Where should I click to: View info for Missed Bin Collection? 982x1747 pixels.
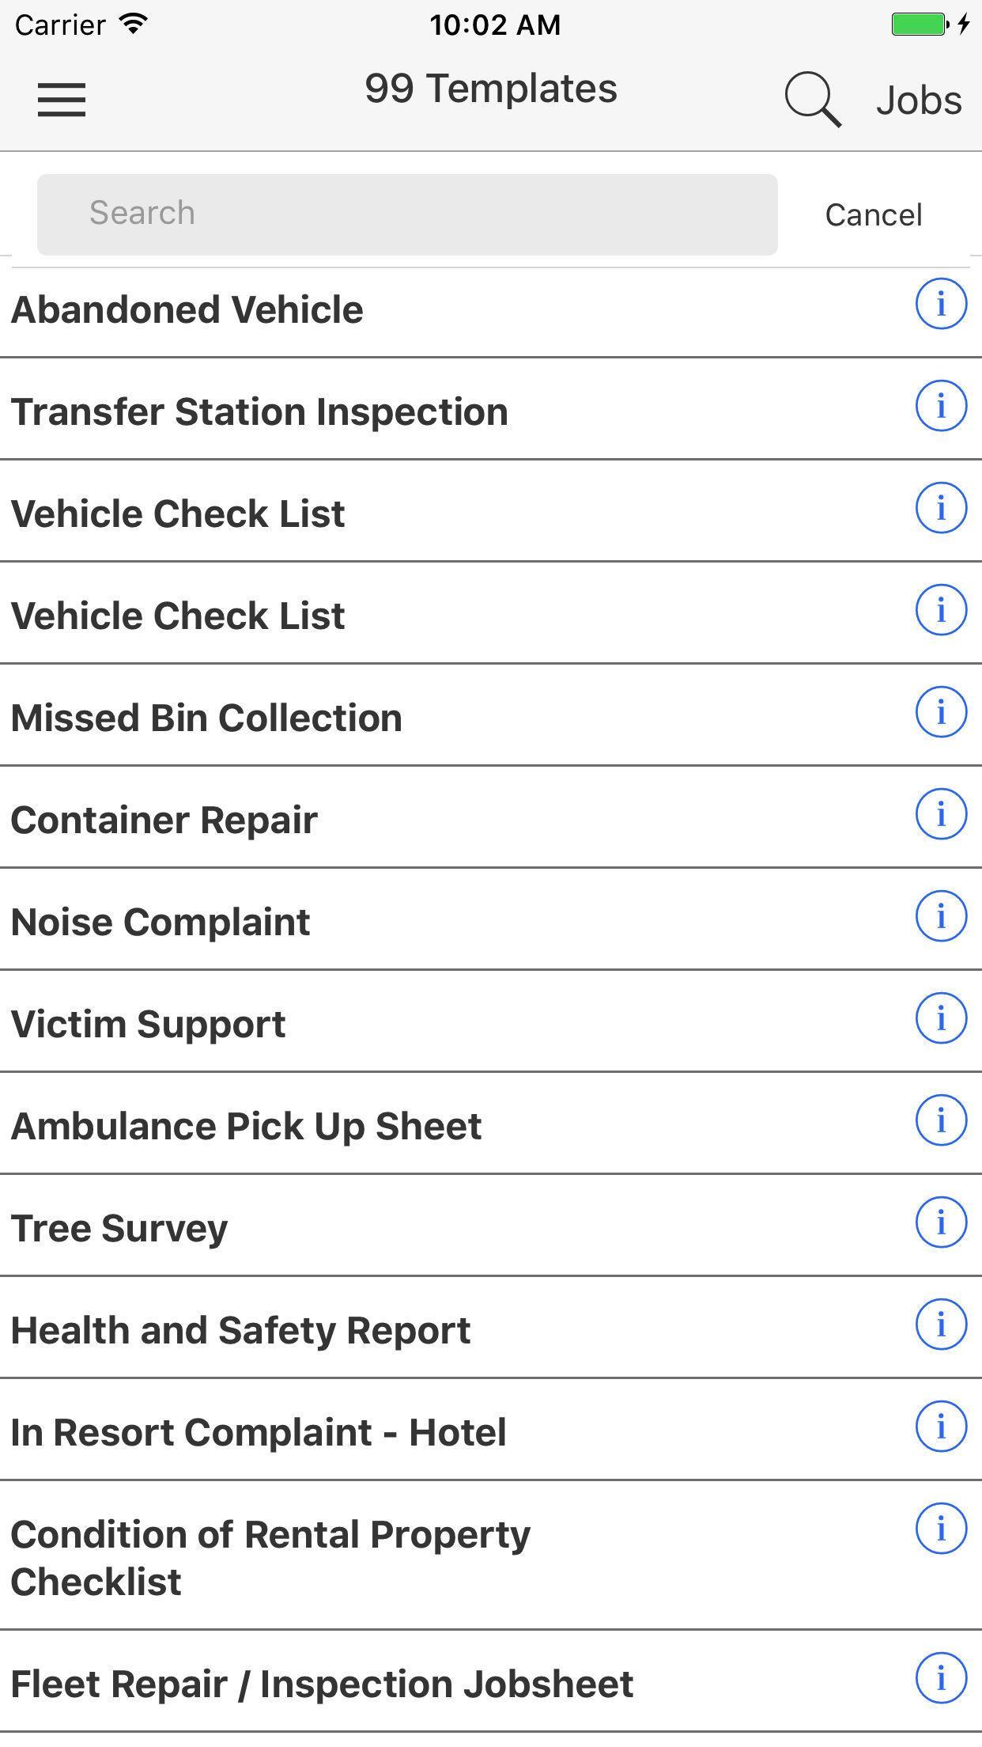tap(940, 712)
